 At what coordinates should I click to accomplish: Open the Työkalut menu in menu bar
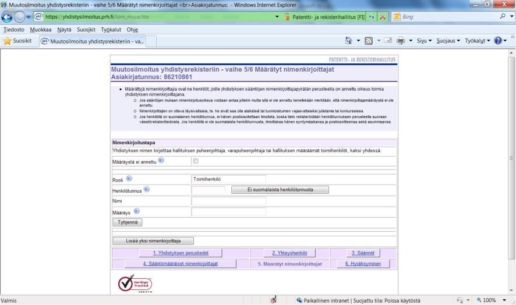pyautogui.click(x=111, y=30)
